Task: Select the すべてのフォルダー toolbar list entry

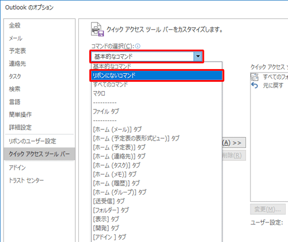Action: pos(269,77)
